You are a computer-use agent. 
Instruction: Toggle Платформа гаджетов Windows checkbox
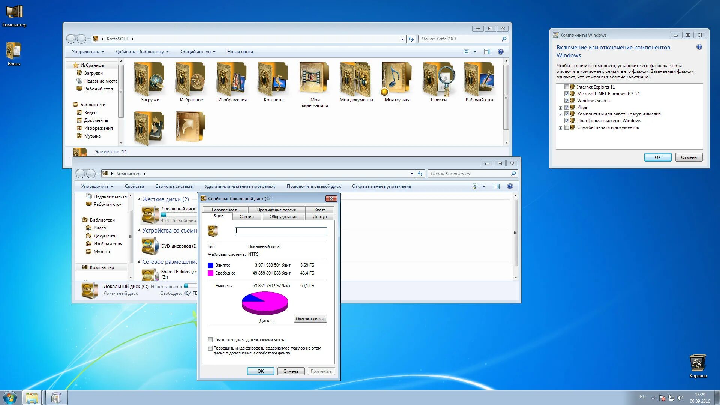567,121
